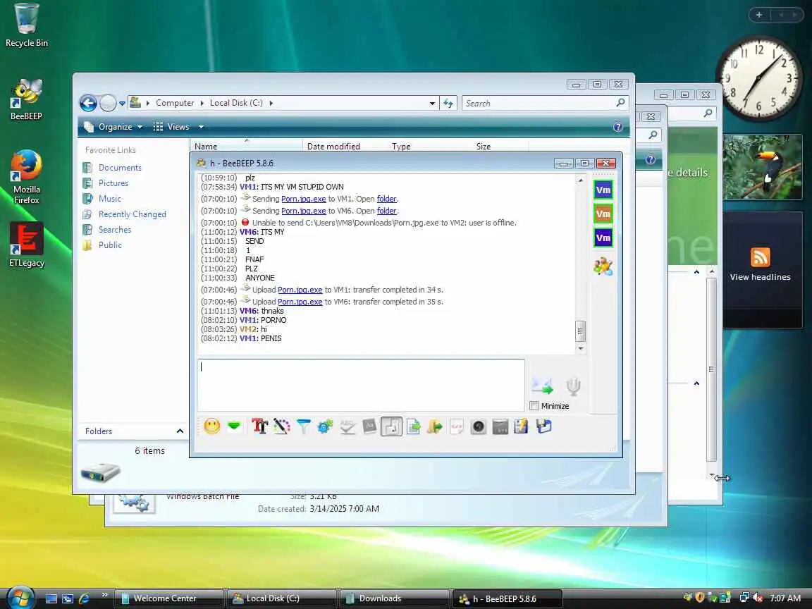Image resolution: width=812 pixels, height=609 pixels.
Task: Click the Local Disk (C:) breadcrumb segment
Action: 236,103
